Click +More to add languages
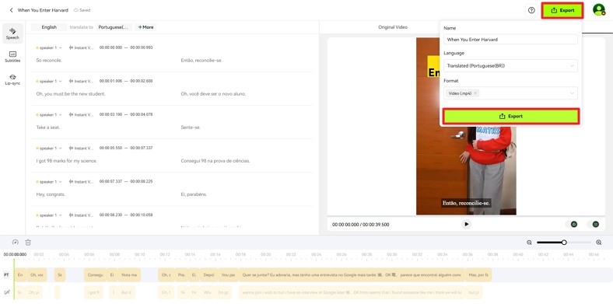Viewport: 613px width, 304px height. [x=145, y=27]
